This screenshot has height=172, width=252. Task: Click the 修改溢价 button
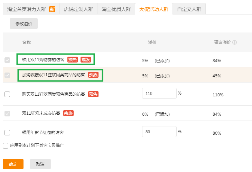(24, 23)
